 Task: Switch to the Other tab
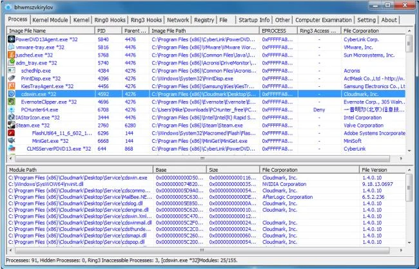(282, 20)
